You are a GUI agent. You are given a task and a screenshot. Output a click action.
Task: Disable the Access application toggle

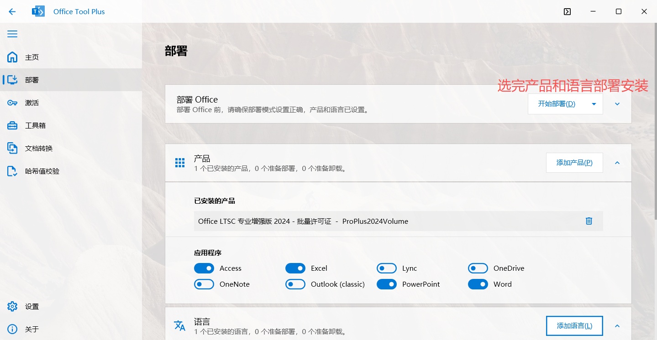(204, 268)
